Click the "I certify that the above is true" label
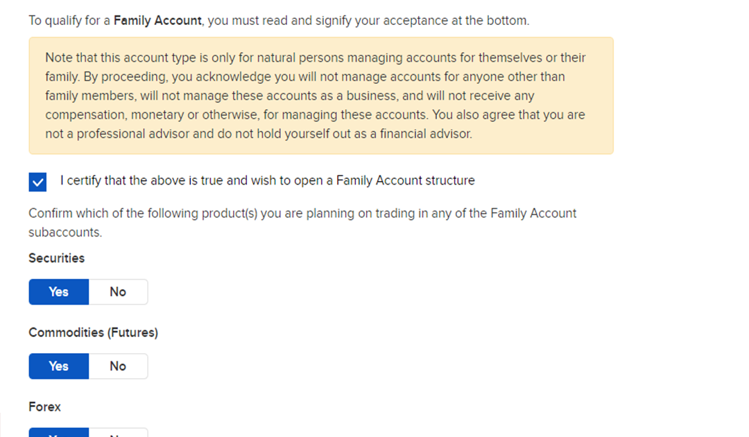 point(267,180)
